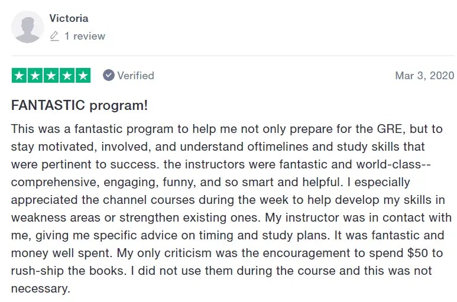The width and height of the screenshot is (457, 302).
Task: Open the "FANTASTIC program!" review title
Action: (79, 106)
